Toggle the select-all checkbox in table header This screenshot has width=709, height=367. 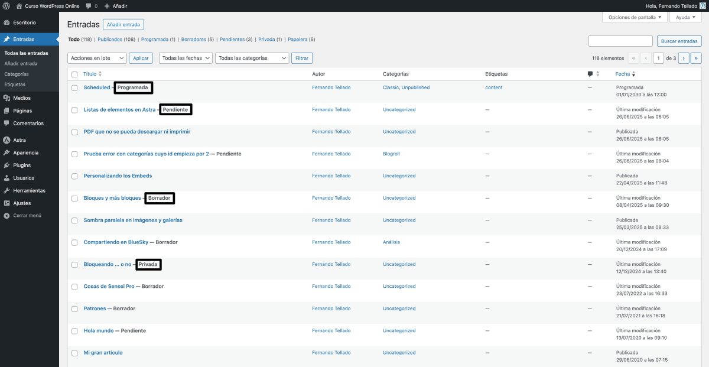(74, 74)
